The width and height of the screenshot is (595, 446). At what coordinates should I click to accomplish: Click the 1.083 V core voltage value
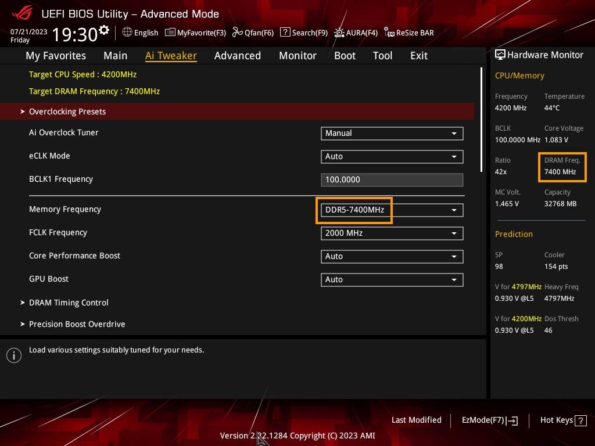point(556,140)
